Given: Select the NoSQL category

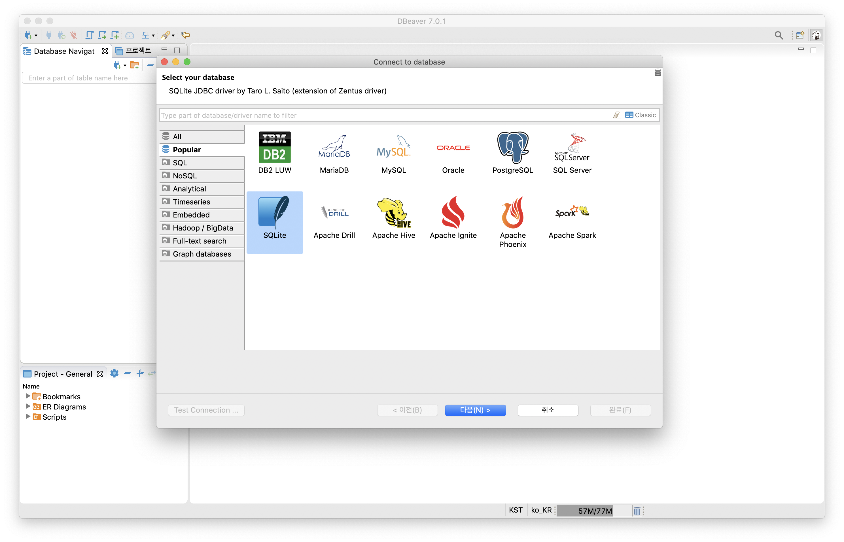Looking at the screenshot, I should (185, 176).
